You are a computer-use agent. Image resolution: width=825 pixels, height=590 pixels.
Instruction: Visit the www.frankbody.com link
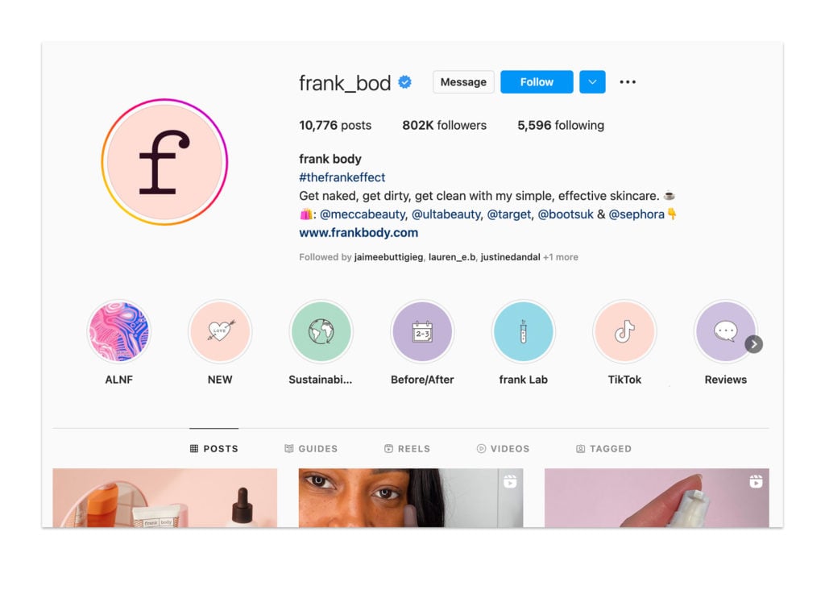pyautogui.click(x=359, y=233)
